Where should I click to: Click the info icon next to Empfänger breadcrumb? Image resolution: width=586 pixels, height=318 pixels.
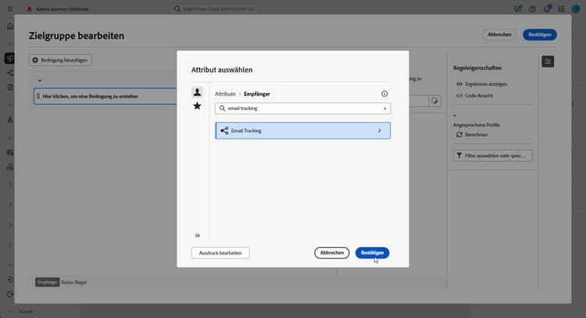click(384, 94)
